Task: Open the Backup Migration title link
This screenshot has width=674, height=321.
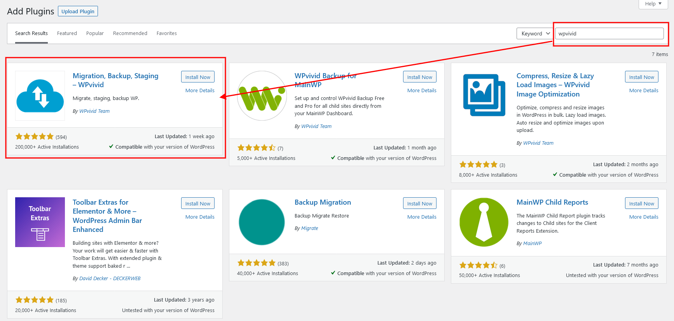Action: 323,202
